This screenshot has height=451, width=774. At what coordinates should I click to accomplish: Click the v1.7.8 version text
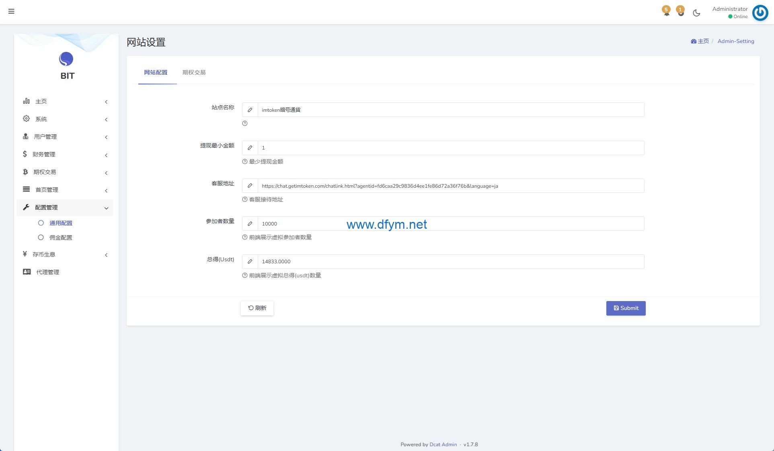[x=470, y=445]
